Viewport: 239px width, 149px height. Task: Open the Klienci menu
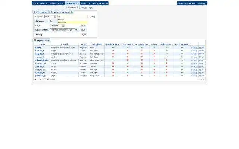pyautogui.click(x=61, y=3)
